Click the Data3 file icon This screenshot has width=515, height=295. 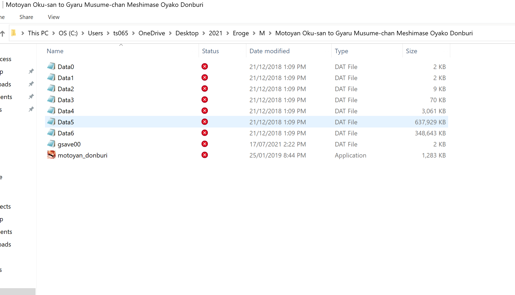tap(51, 100)
